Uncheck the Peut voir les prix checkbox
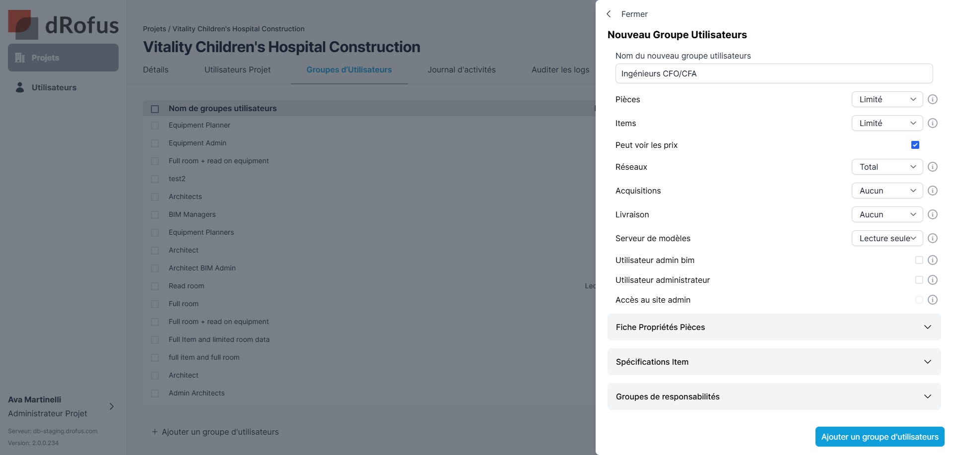Image resolution: width=953 pixels, height=455 pixels. click(x=915, y=145)
